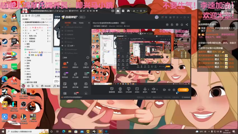This screenshot has width=238, height=134.
Task: Toggle visibility of Among Us source
Action: [62, 38]
